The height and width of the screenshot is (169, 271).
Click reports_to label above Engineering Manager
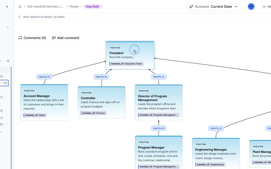click(x=216, y=128)
